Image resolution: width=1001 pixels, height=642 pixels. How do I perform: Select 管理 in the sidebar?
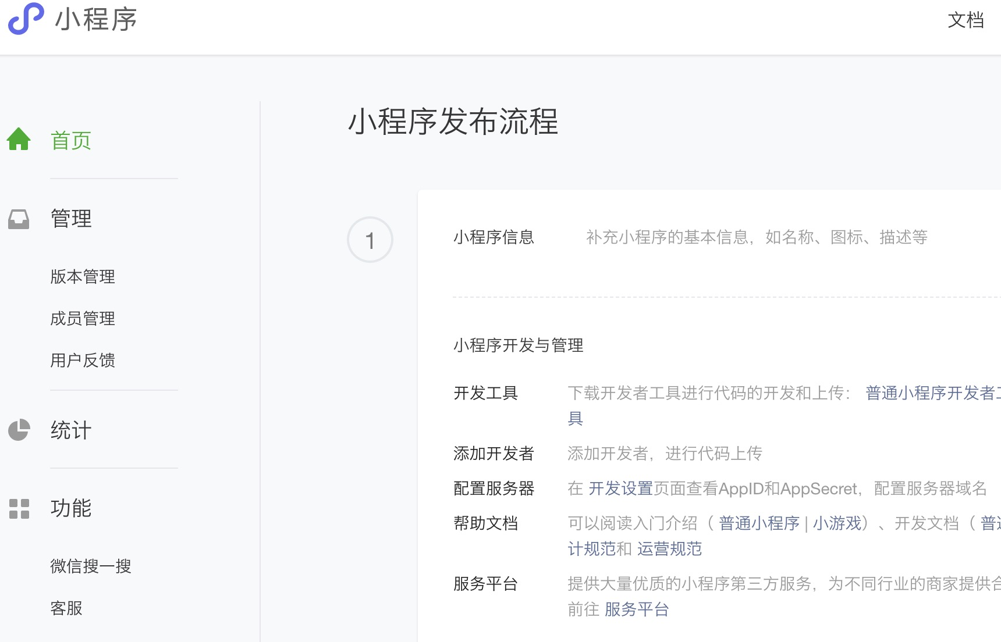pyautogui.click(x=71, y=219)
